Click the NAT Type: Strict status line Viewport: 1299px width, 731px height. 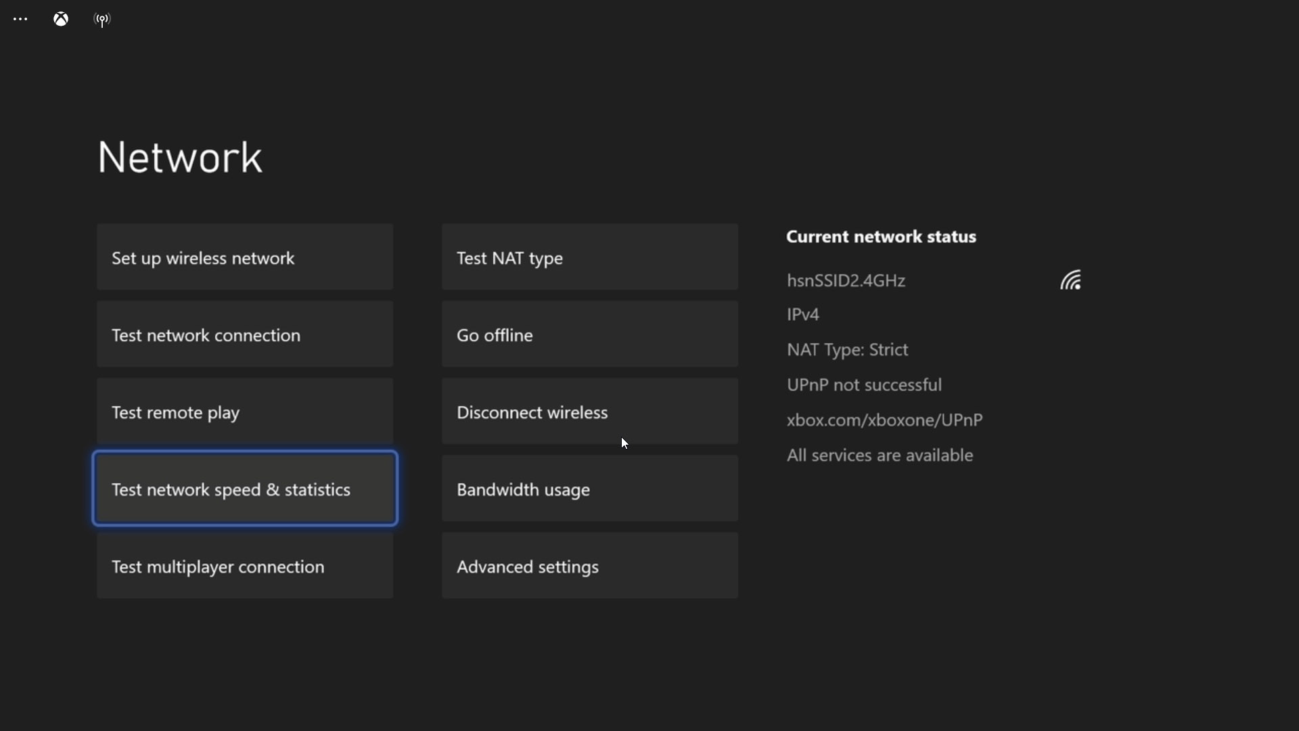point(847,349)
